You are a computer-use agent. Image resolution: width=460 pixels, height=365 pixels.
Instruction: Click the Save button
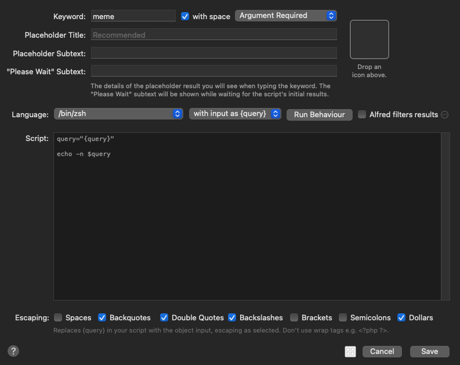click(429, 352)
